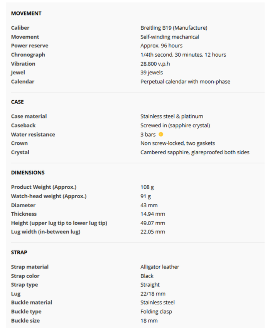Click the Water resistance label
This screenshot has width=270, height=328.
point(33,134)
